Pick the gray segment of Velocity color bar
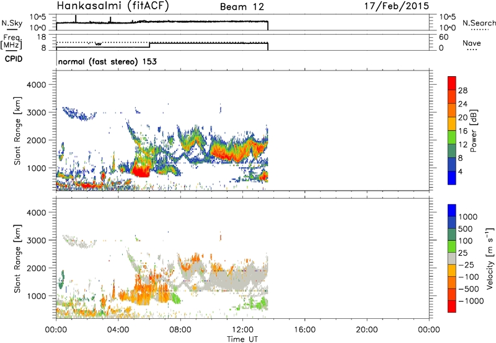496x343 pixels. click(x=452, y=258)
